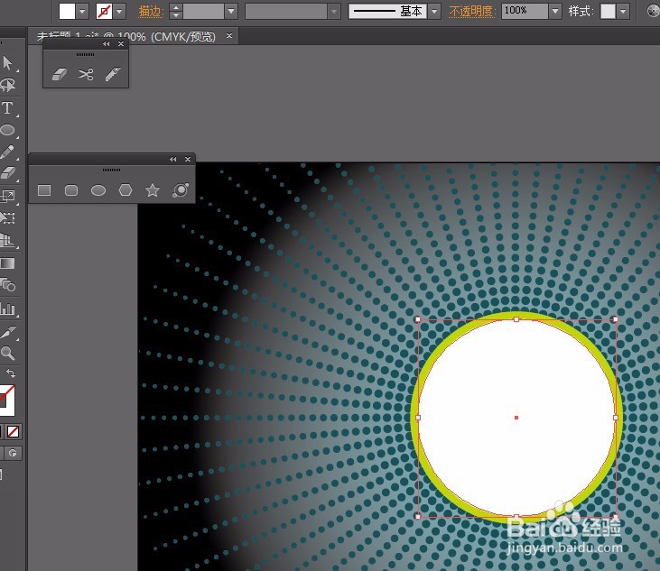
Task: Pick Flare tool in shape panel
Action: point(181,190)
